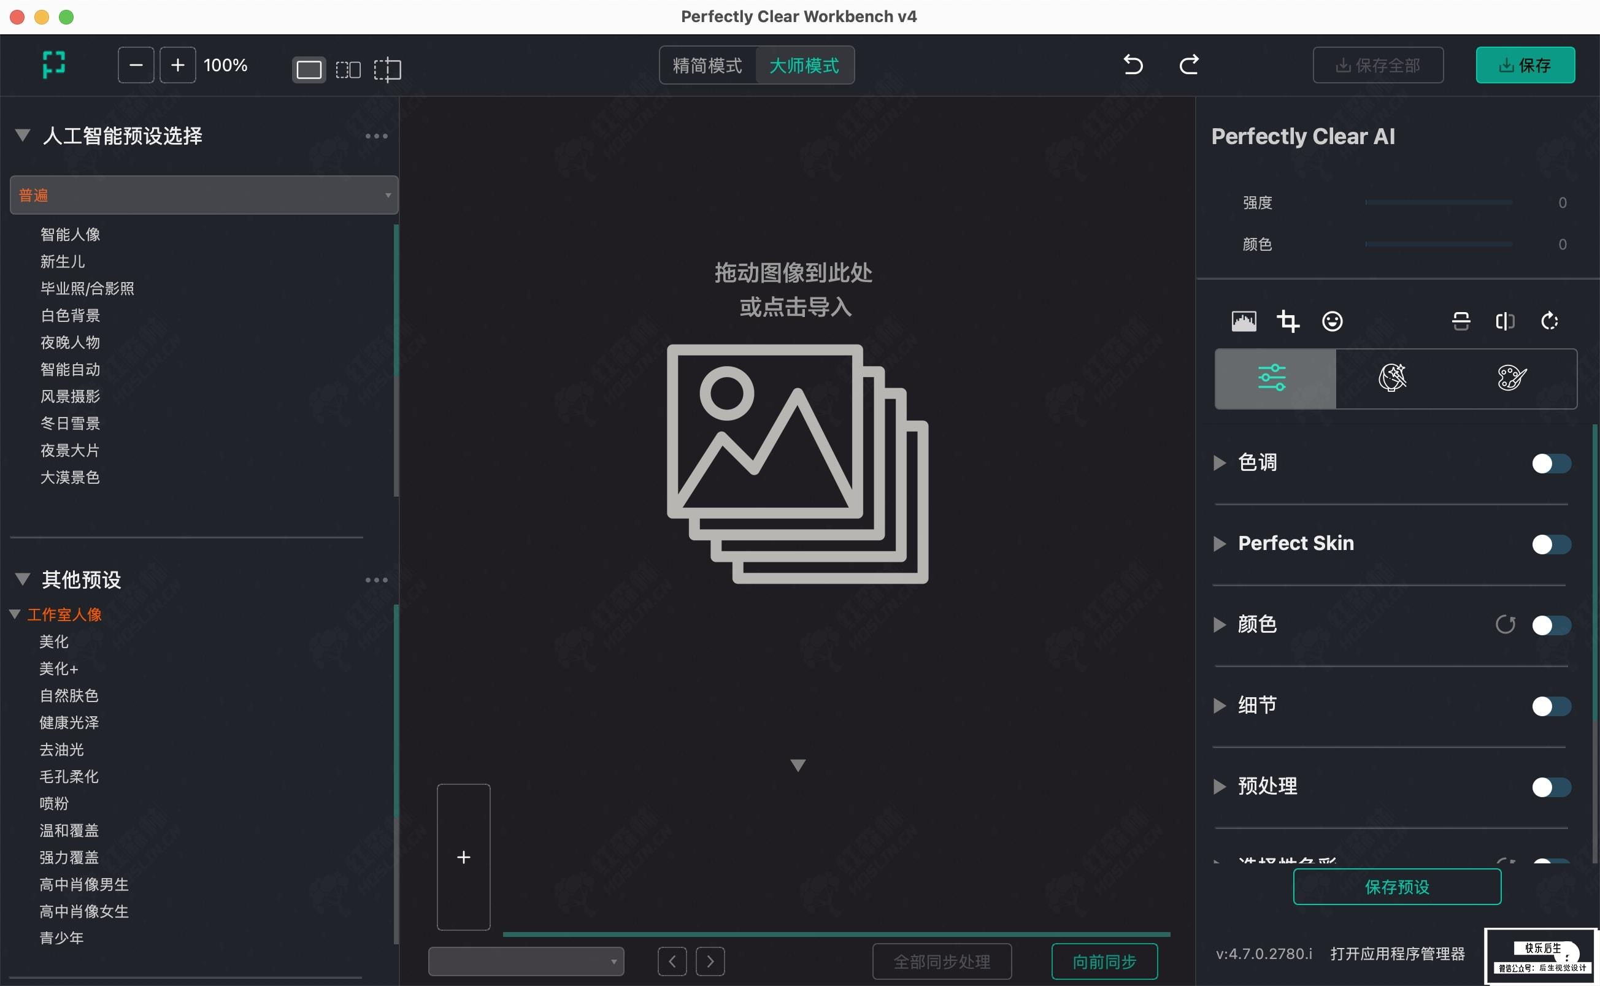
Task: Open the face retouch tab icon
Action: coord(1392,378)
